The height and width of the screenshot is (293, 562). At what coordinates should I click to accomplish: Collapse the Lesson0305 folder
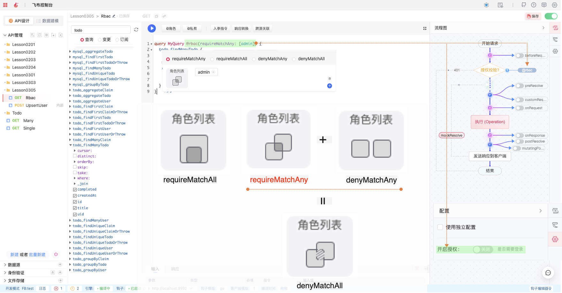point(5,90)
